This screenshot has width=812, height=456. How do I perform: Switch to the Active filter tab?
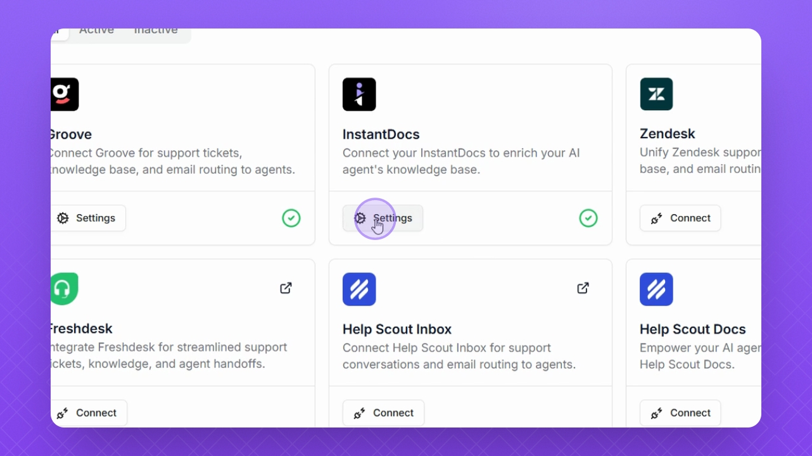96,31
